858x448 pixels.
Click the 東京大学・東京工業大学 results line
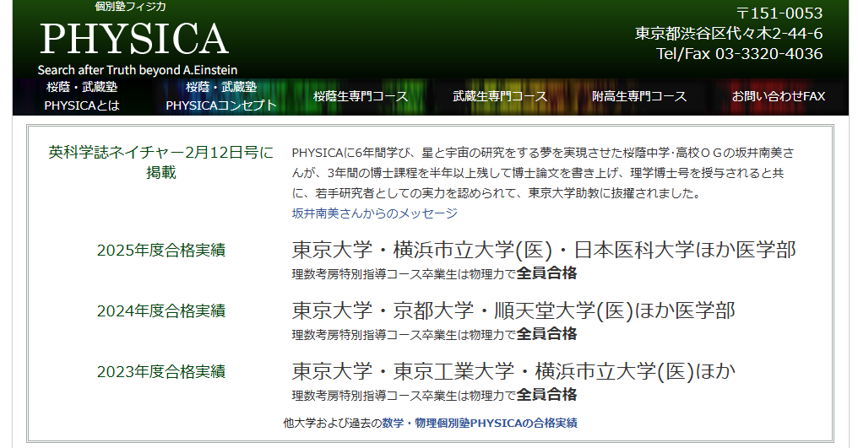tap(513, 372)
